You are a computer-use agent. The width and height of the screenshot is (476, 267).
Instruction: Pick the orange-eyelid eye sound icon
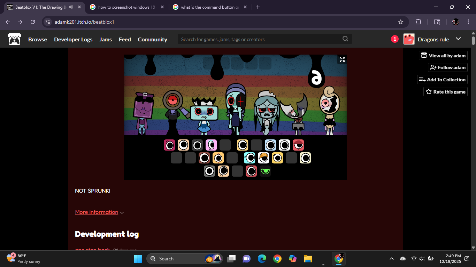coord(263,158)
